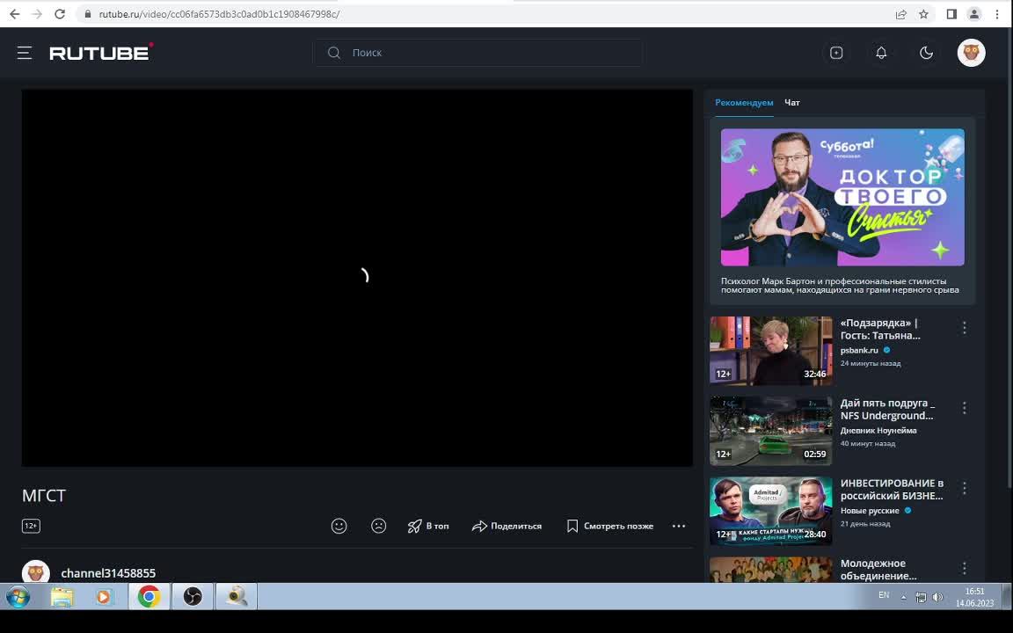This screenshot has height=633, width=1013.
Task: Open channel31458855 channel page
Action: coord(108,573)
